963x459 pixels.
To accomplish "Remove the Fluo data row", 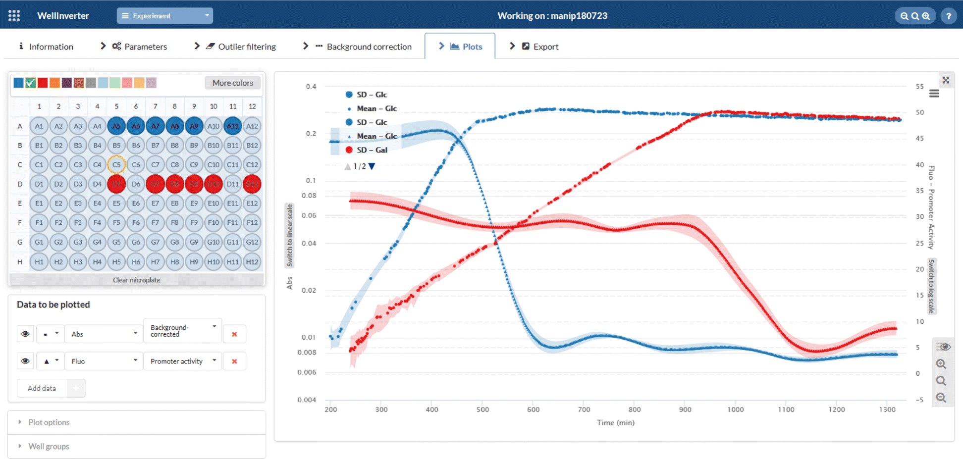I will 234,361.
